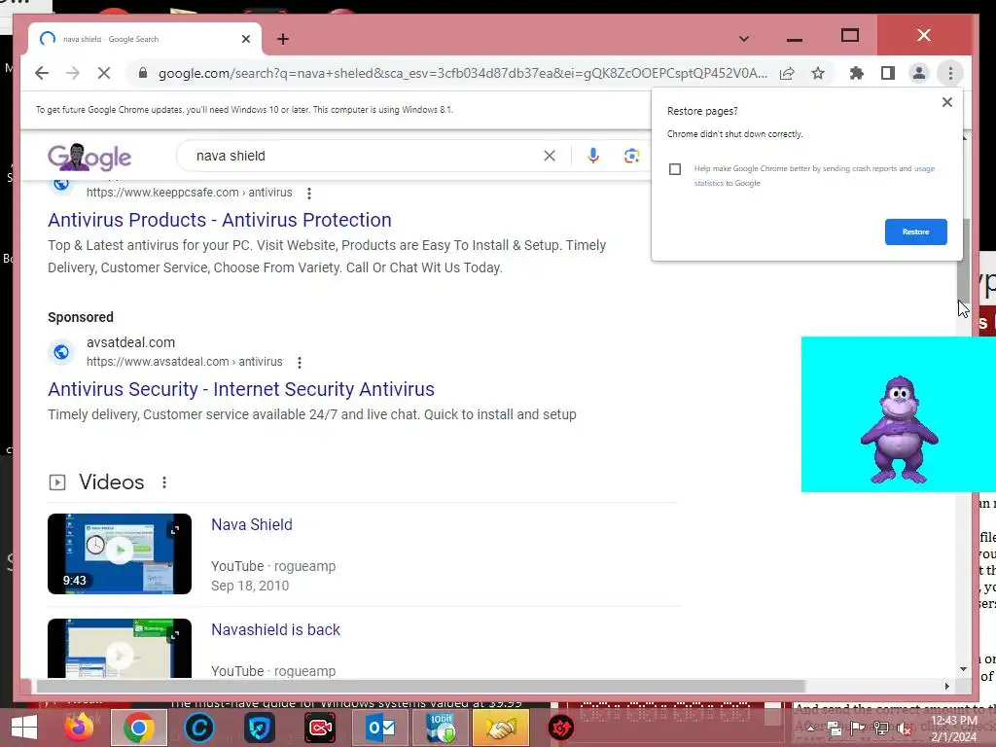Viewport: 996px width, 747px height.
Task: Click the address bar URL
Action: (462, 73)
